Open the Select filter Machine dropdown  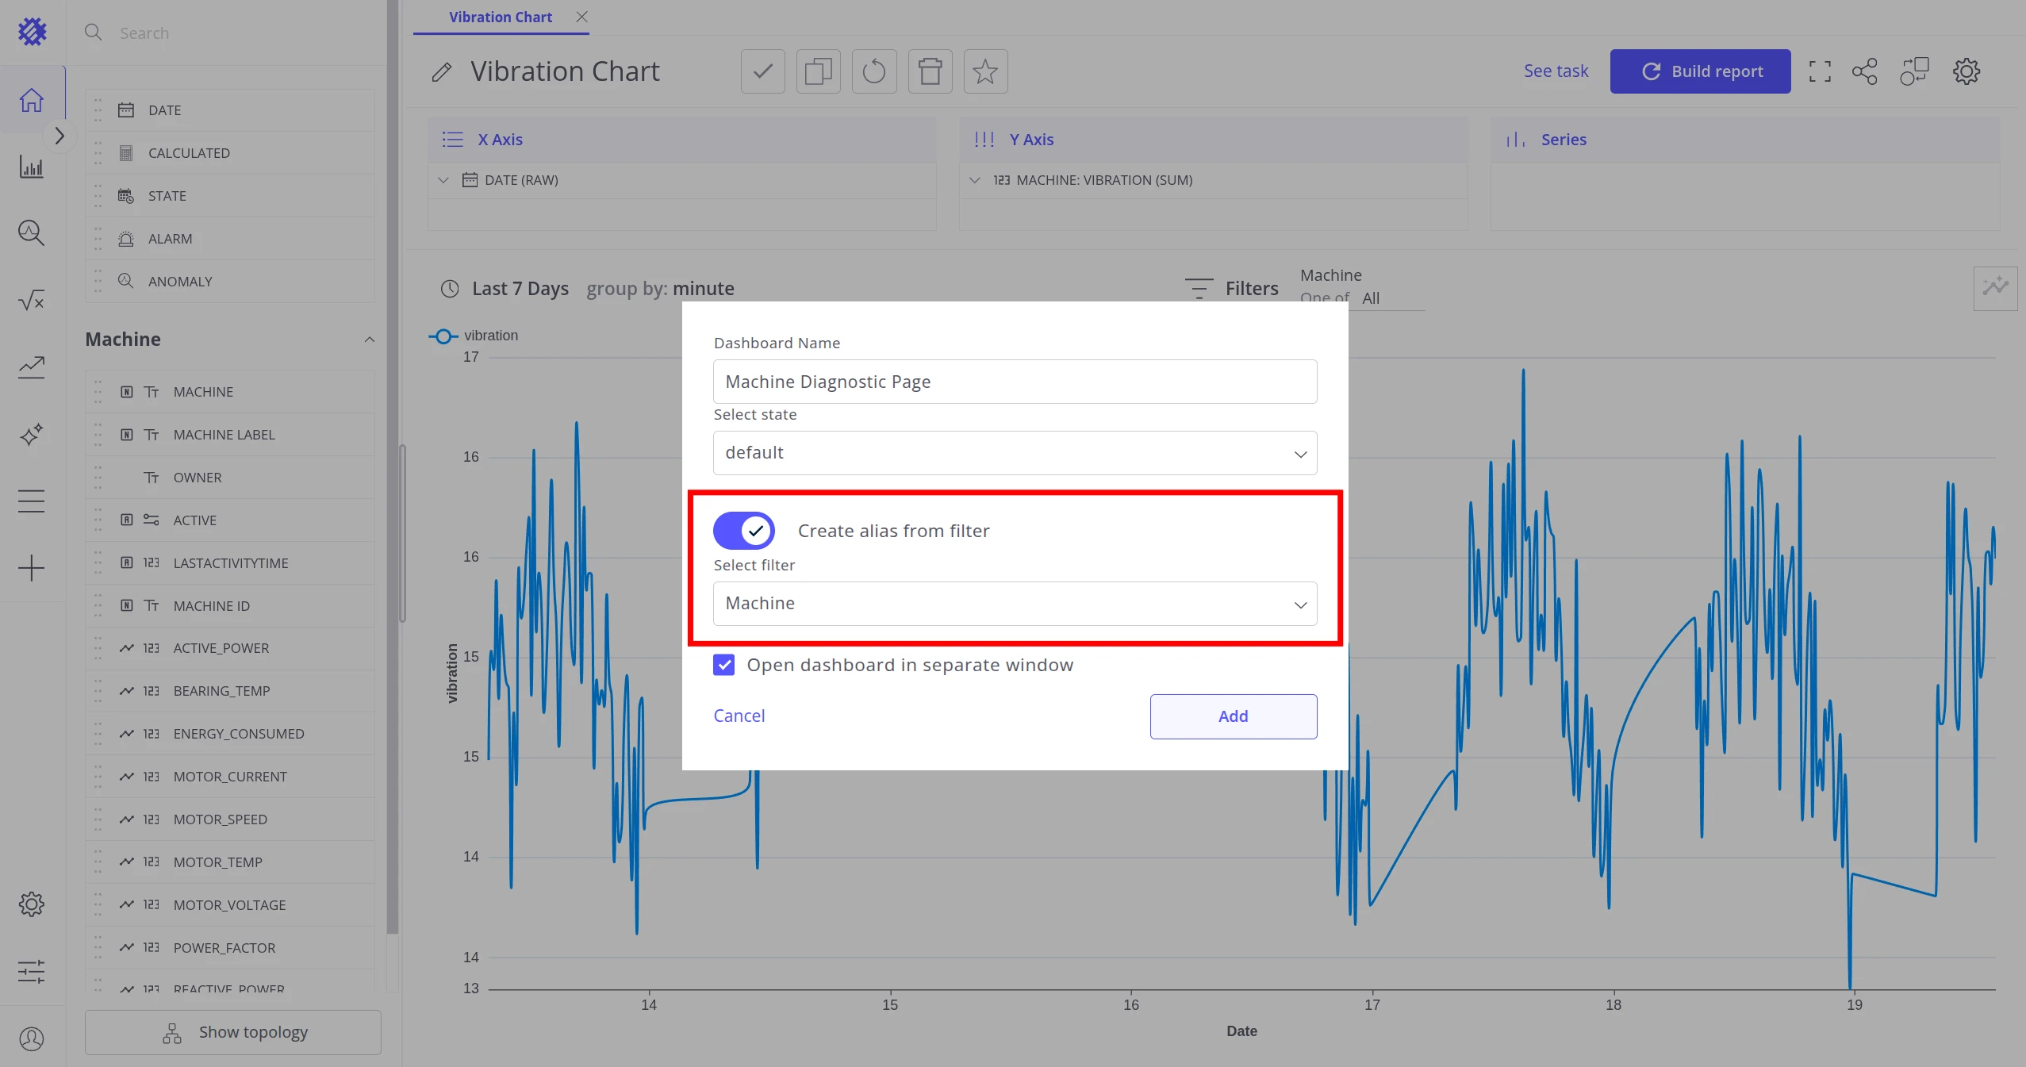click(x=1015, y=604)
